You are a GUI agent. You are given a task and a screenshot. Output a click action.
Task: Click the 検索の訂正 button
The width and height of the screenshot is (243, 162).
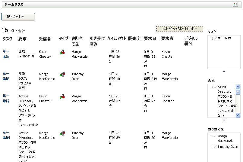pyautogui.click(x=18, y=17)
